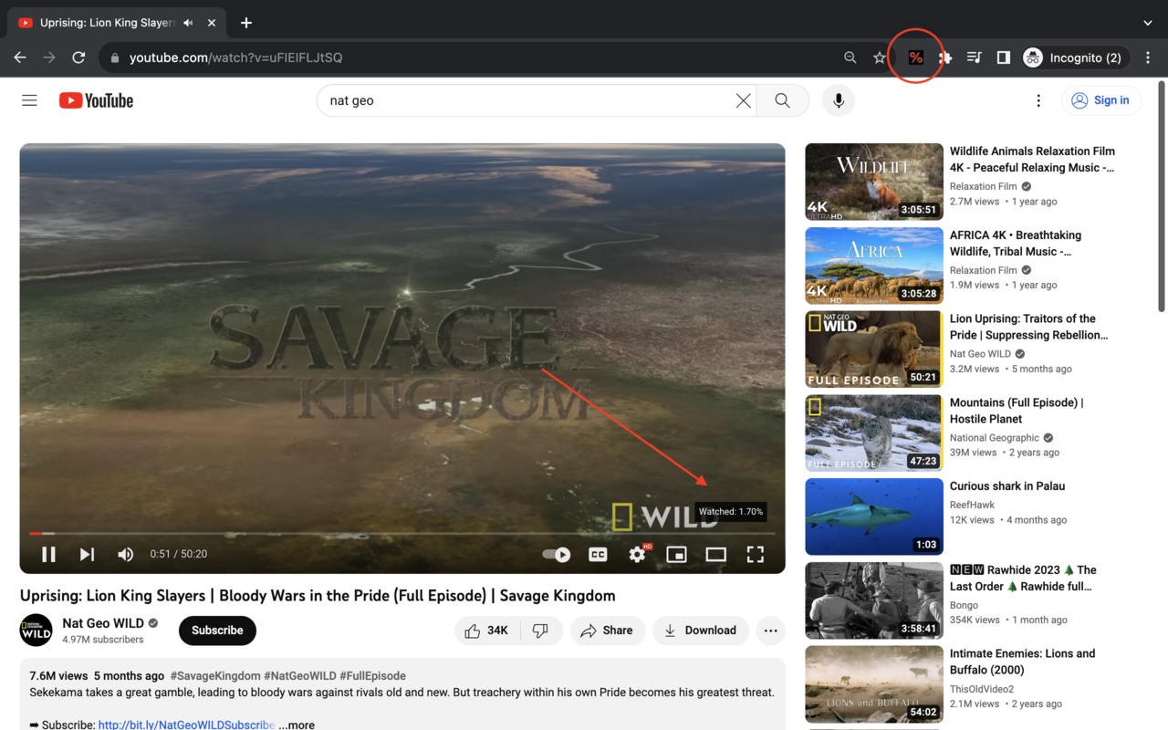Run search with magnifier button
The height and width of the screenshot is (730, 1168).
pyautogui.click(x=782, y=100)
